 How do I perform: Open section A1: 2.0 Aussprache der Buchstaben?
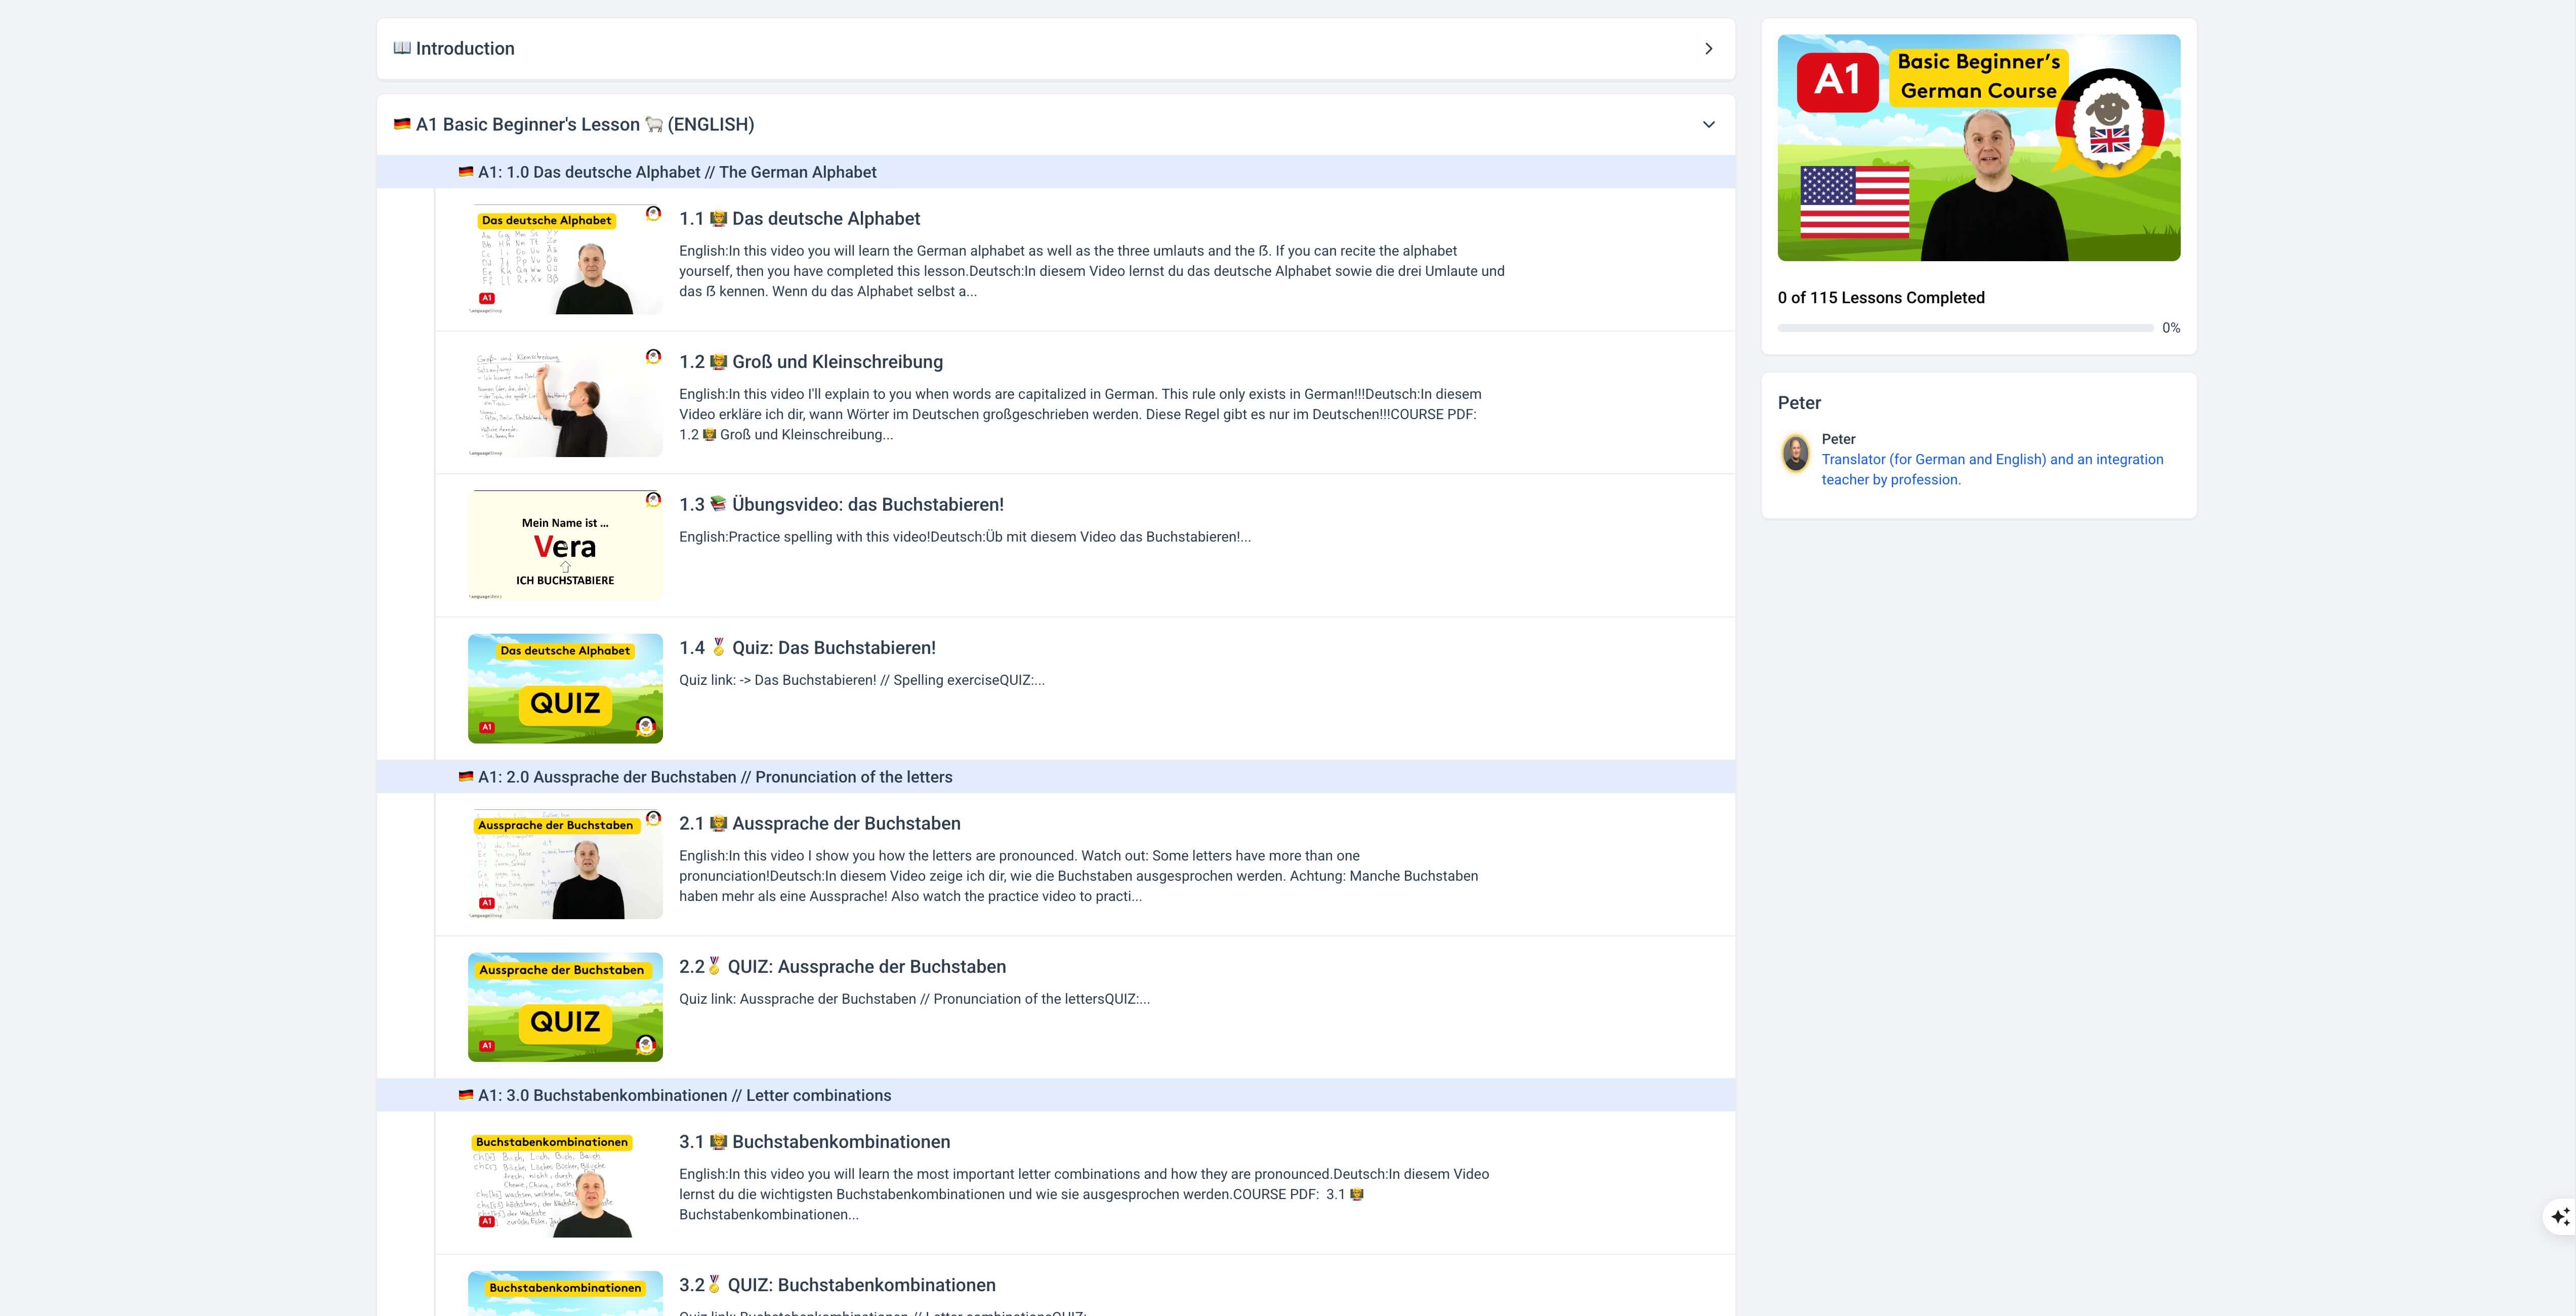(x=714, y=777)
